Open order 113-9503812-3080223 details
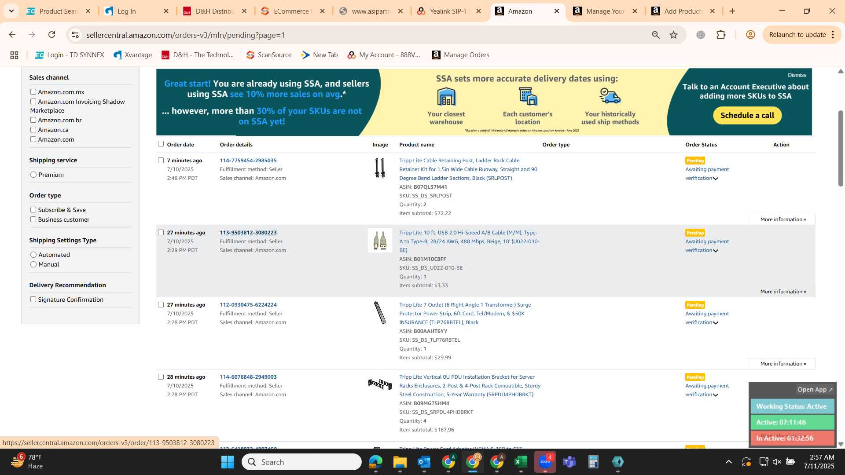845x475 pixels. (248, 232)
